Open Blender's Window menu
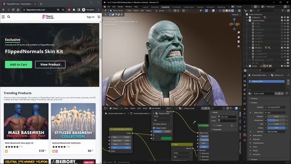 pyautogui.click(x=128, y=7)
